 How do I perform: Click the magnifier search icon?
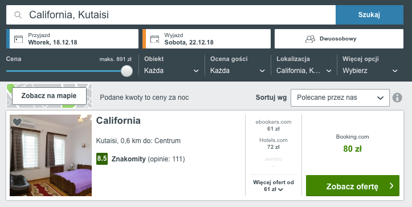point(18,15)
